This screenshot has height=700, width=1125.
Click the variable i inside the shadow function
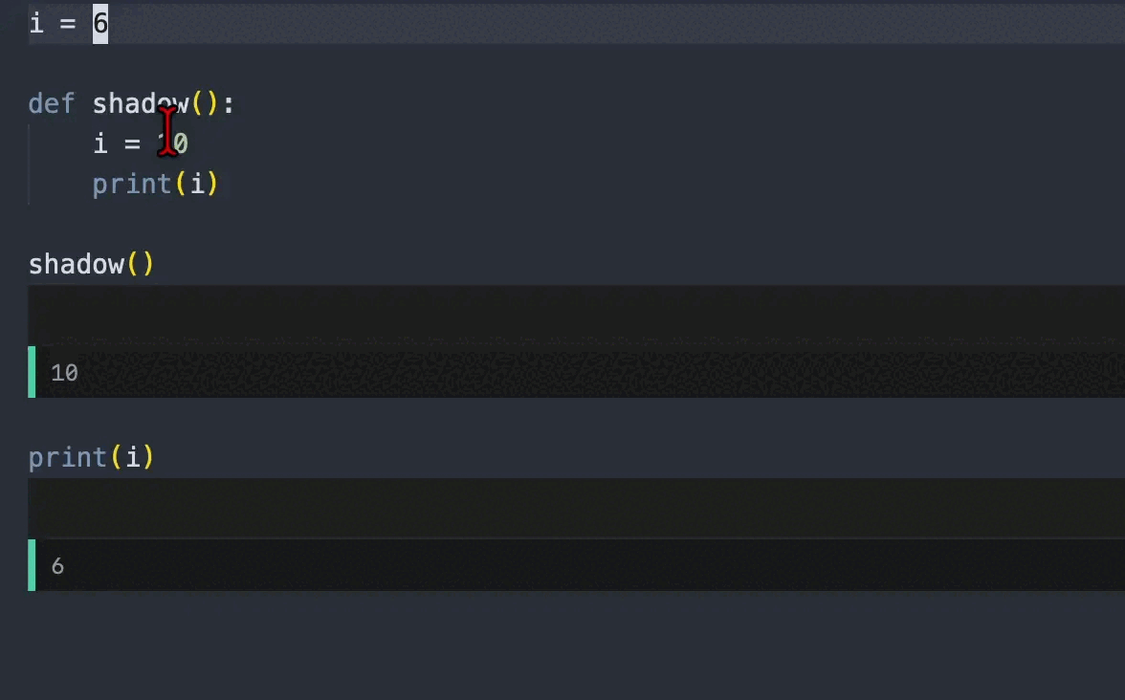tap(100, 143)
